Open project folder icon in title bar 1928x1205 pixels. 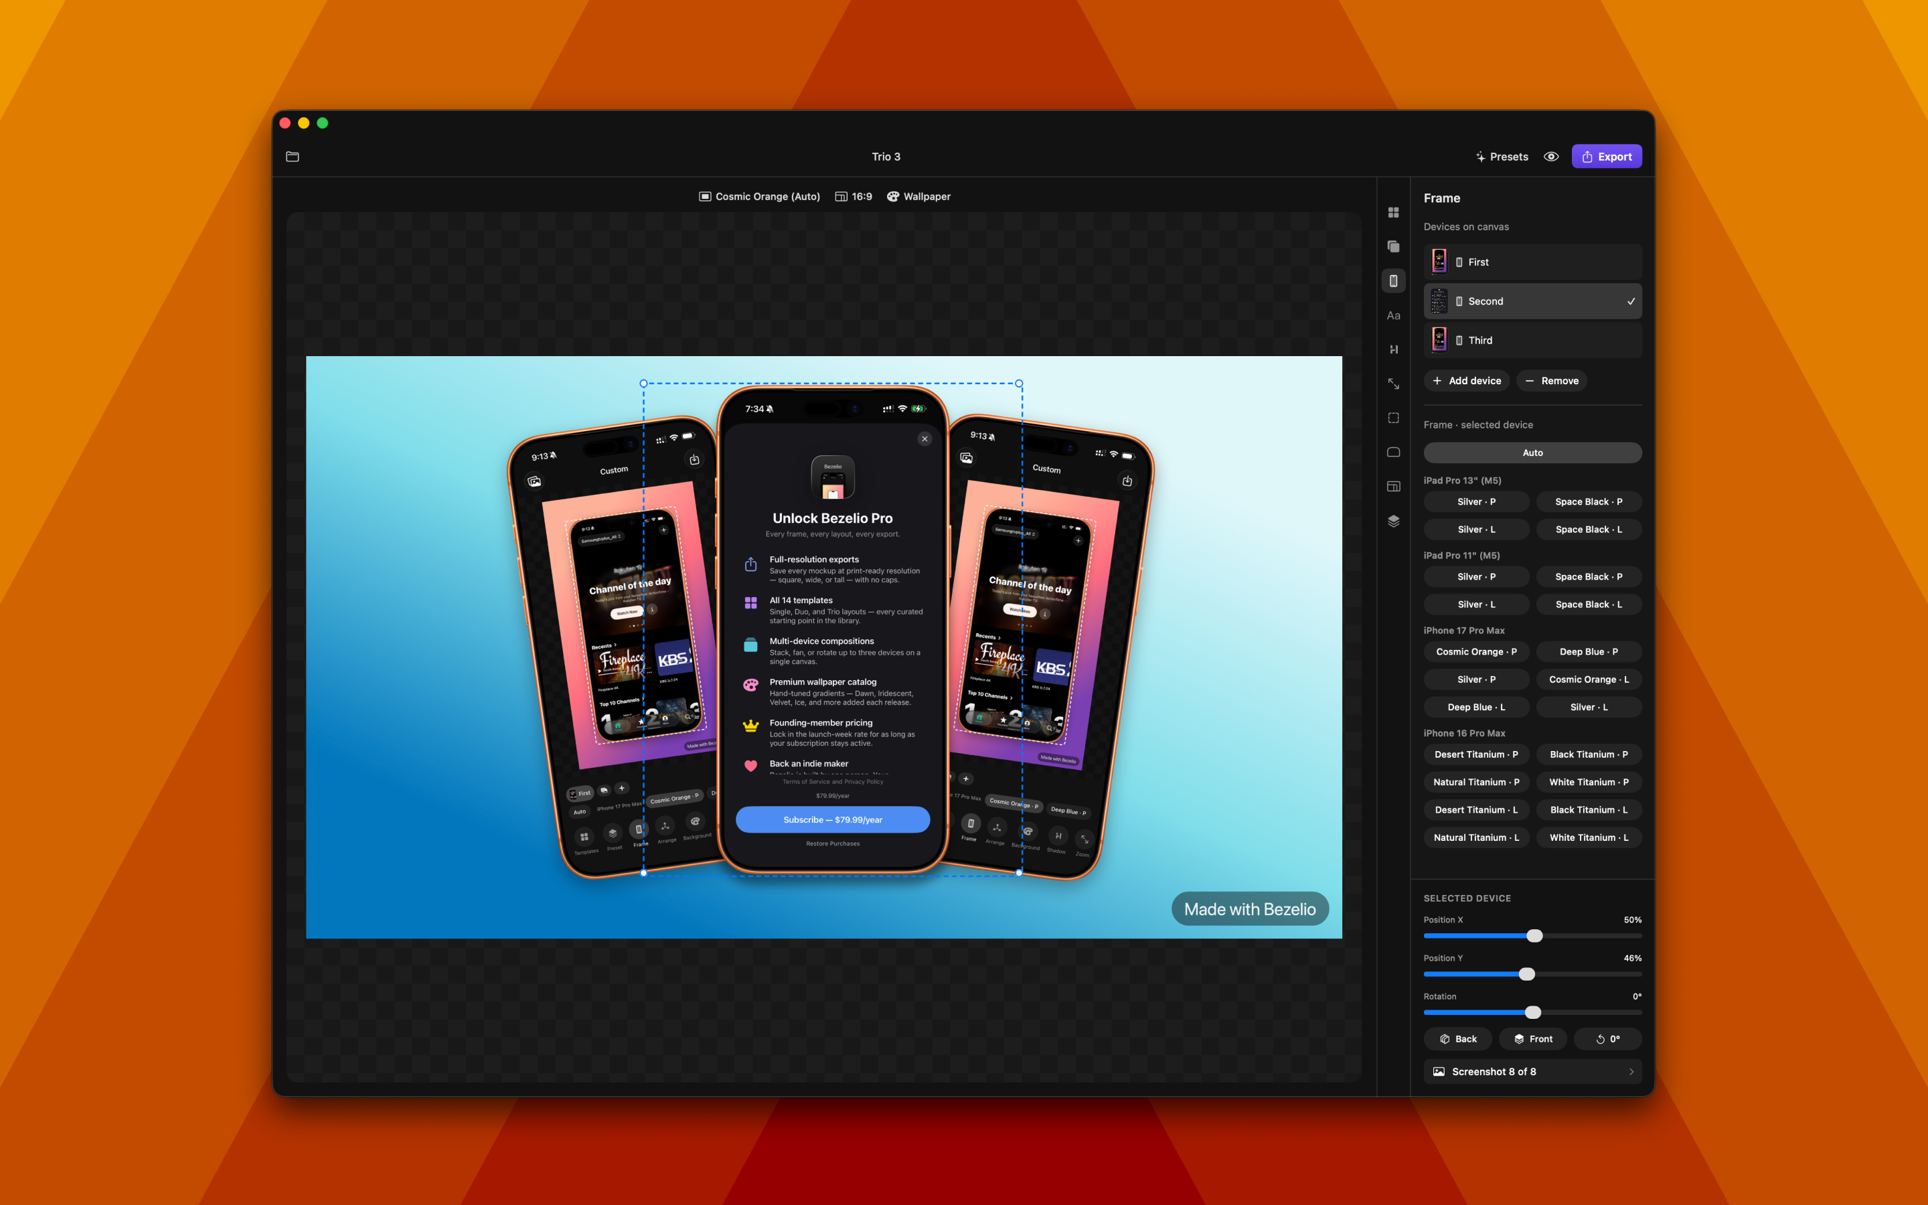point(293,157)
